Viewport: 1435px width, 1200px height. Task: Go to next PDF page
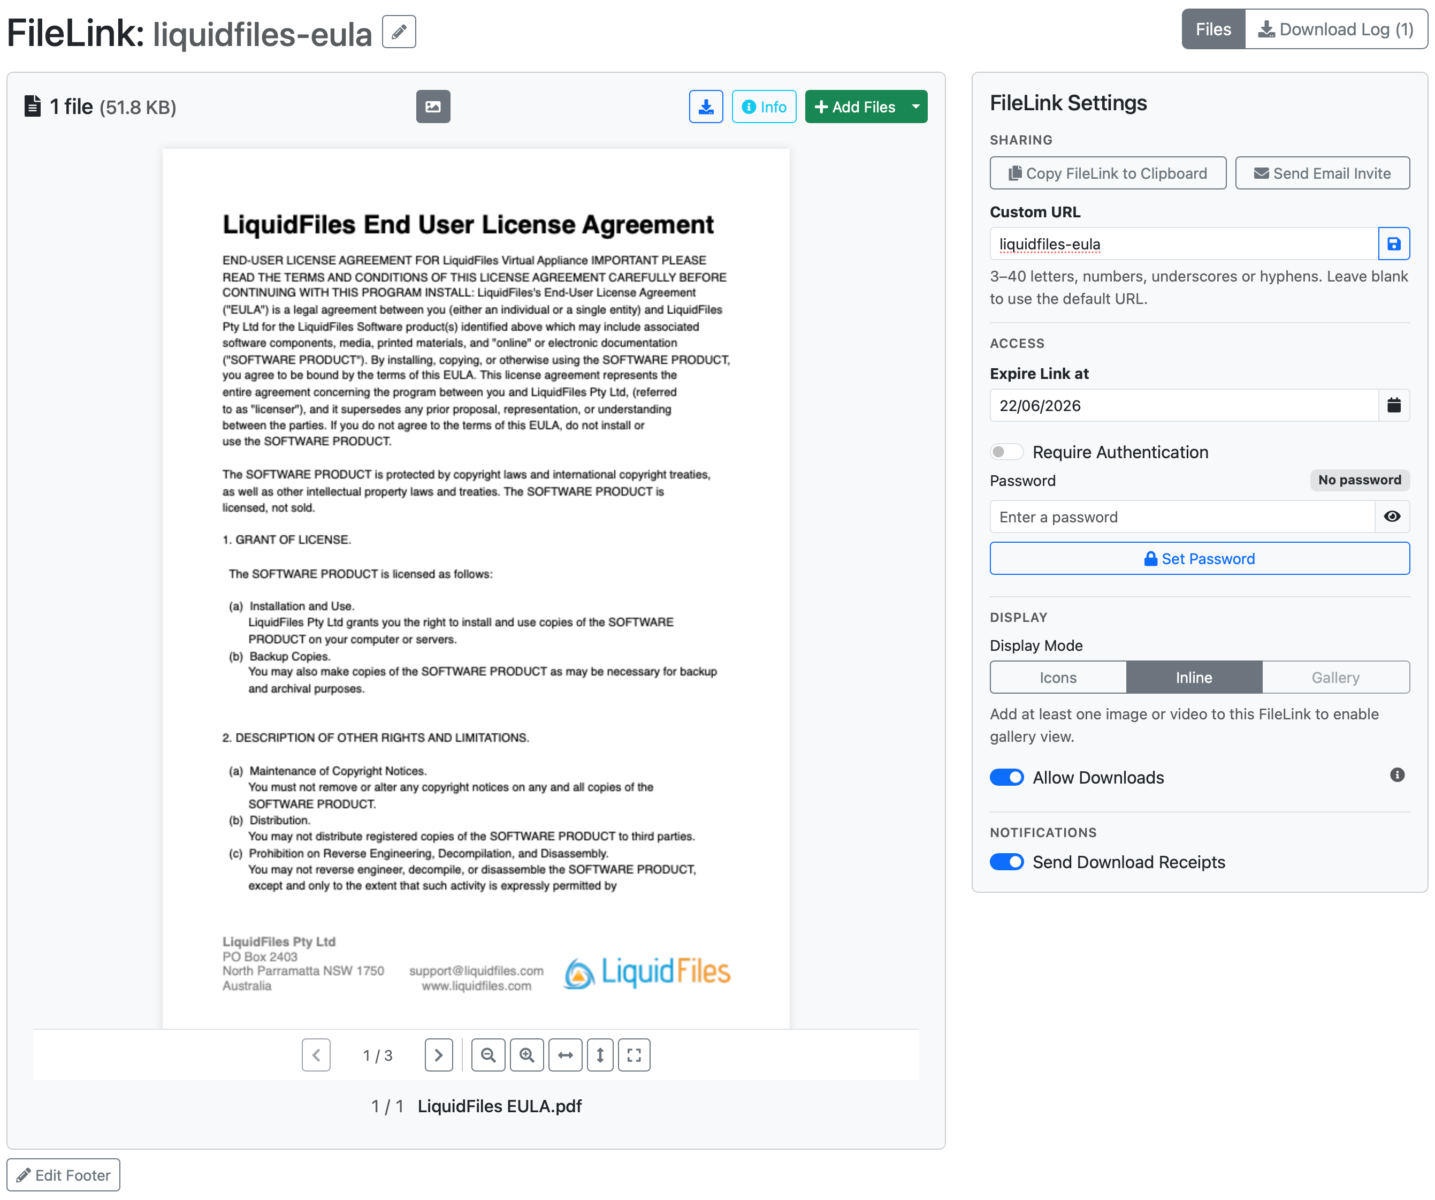tap(439, 1055)
